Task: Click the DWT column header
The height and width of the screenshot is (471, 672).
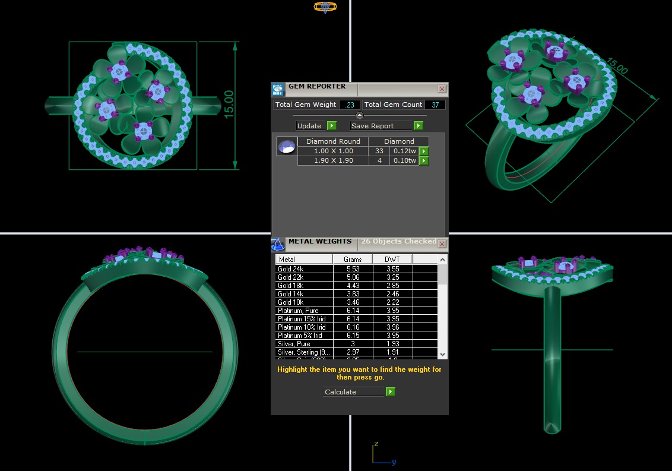Action: pyautogui.click(x=392, y=260)
